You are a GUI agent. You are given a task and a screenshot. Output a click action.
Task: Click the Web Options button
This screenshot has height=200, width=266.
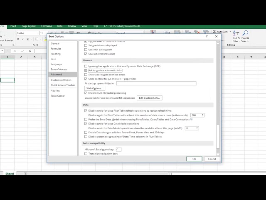95,88
